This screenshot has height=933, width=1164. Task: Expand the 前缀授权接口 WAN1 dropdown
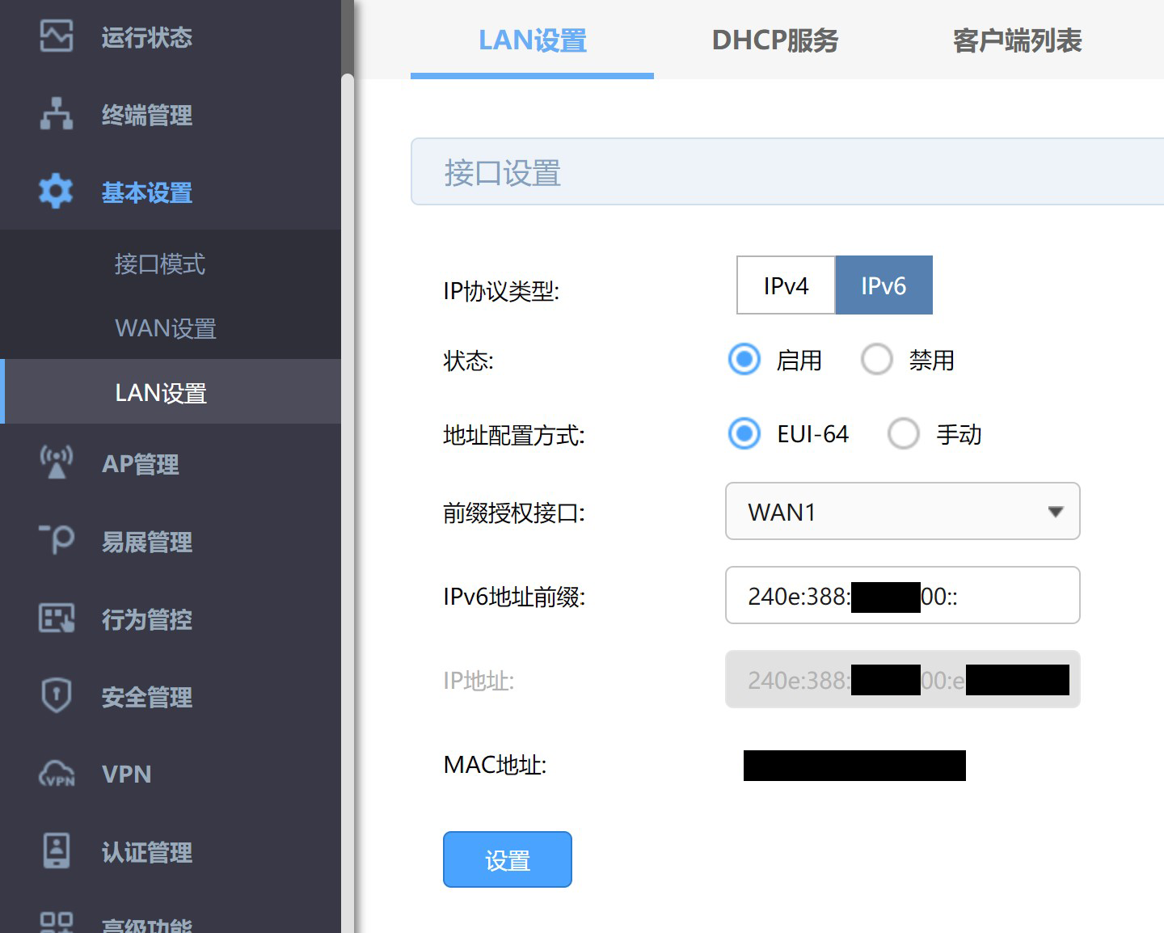click(x=902, y=511)
